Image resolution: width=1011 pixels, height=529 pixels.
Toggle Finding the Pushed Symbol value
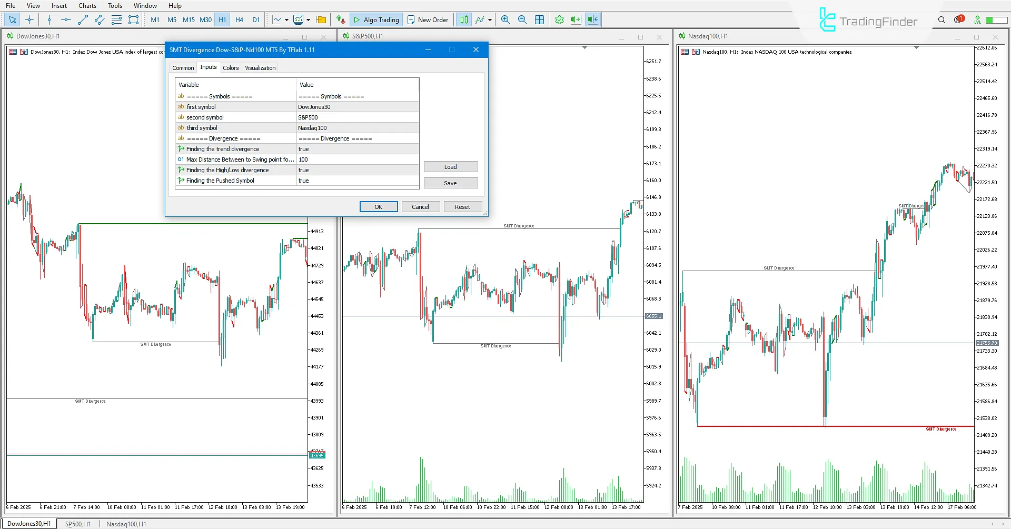pyautogui.click(x=357, y=181)
